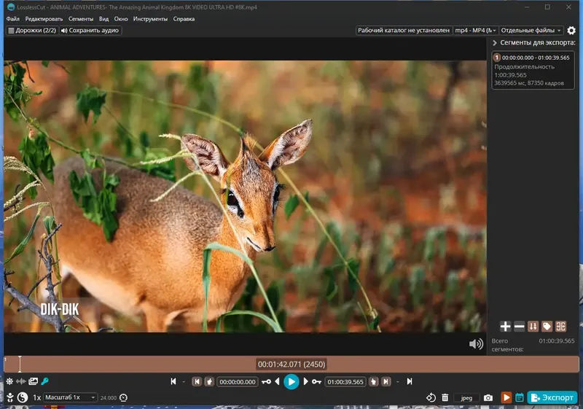Image resolution: width=583 pixels, height=409 pixels.
Task: Mute the volume speaker icon
Action: pyautogui.click(x=476, y=344)
